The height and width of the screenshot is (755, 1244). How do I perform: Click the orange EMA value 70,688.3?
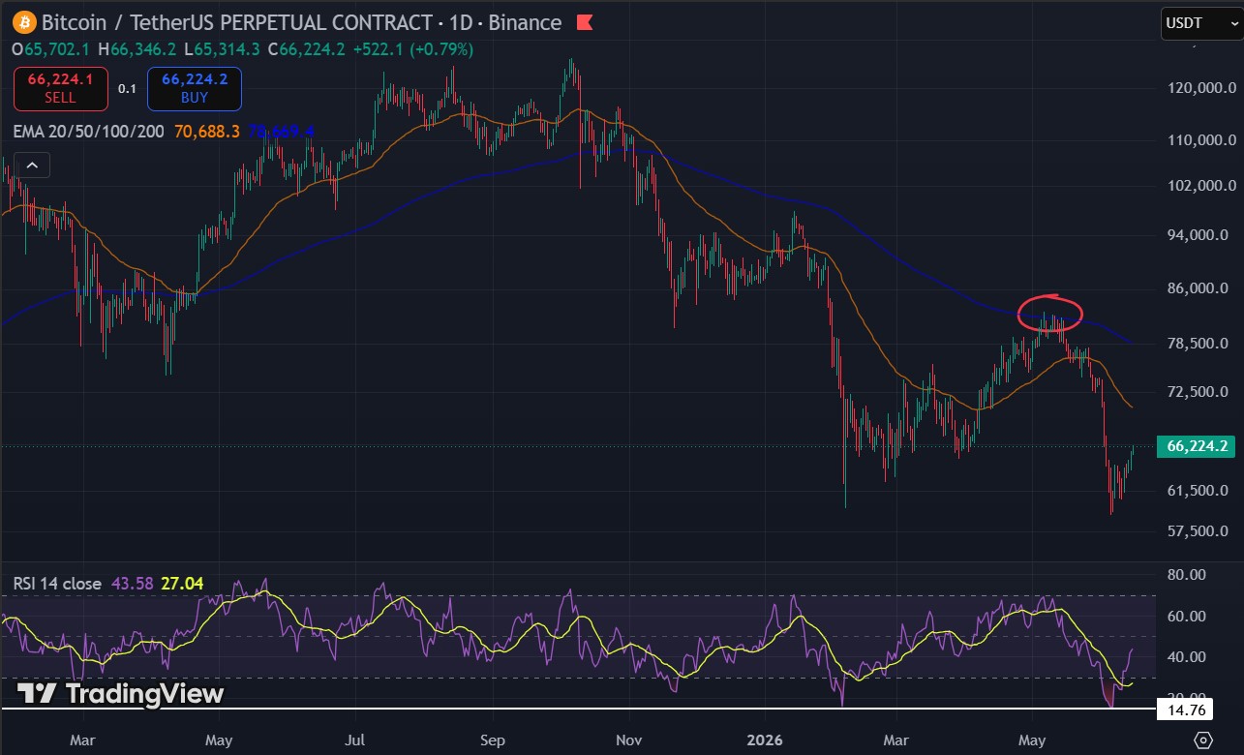206,131
